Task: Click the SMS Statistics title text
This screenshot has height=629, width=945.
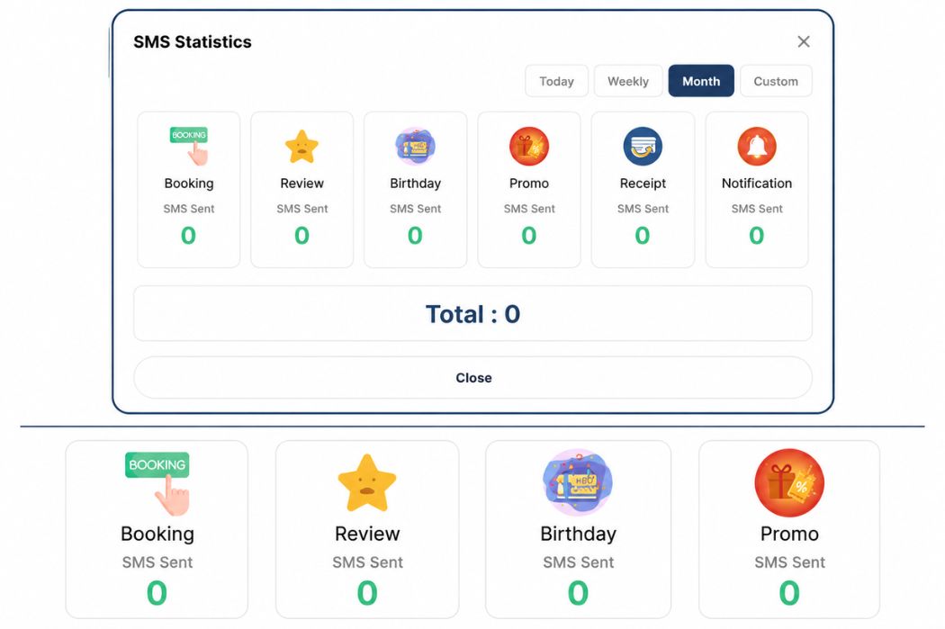Action: pos(193,41)
